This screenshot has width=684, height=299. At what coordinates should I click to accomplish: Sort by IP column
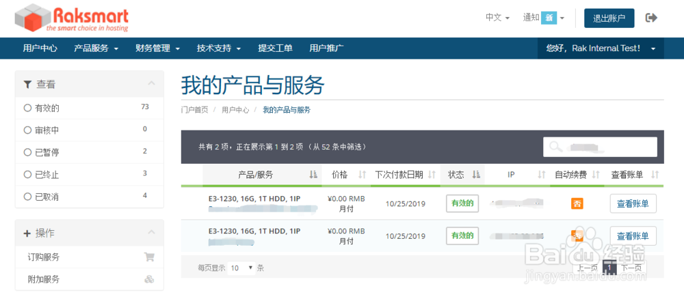pos(517,175)
